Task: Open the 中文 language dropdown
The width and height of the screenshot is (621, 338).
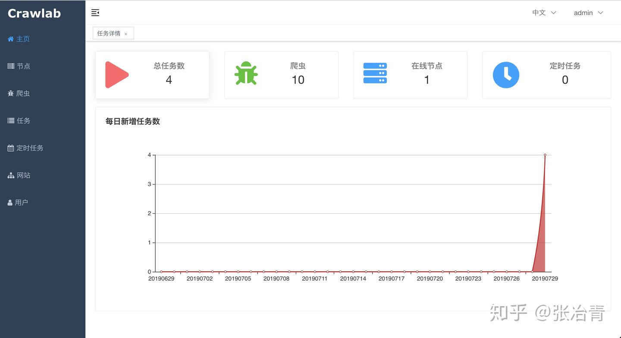Action: [544, 13]
